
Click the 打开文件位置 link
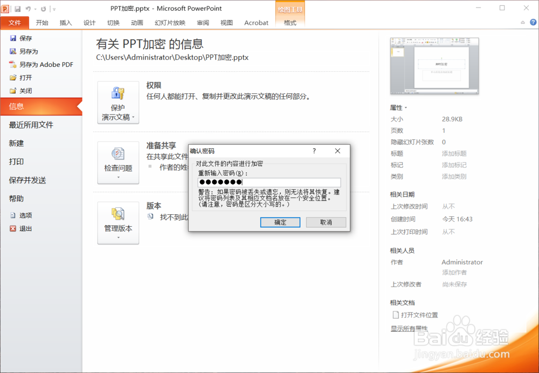click(416, 315)
